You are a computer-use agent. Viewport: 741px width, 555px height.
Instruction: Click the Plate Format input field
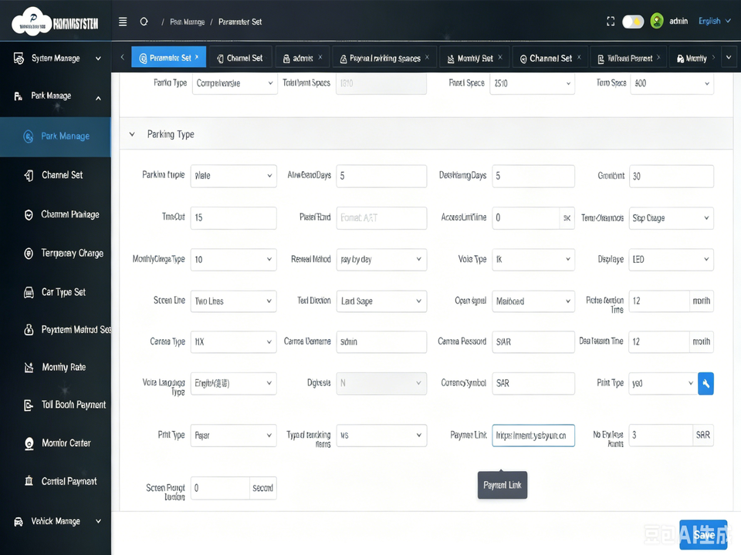click(381, 218)
